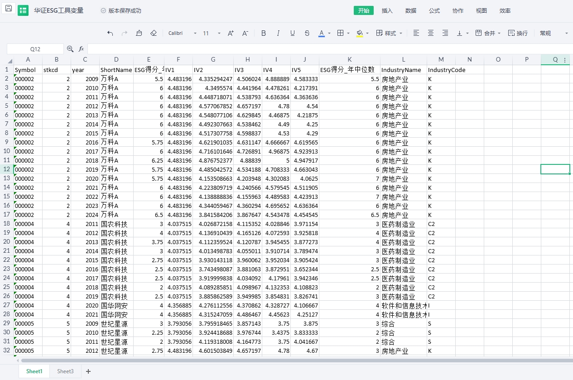
Task: Add a new sheet with plus icon
Action: click(x=88, y=371)
